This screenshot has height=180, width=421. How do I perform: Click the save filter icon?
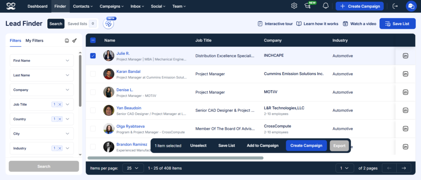[x=67, y=40]
